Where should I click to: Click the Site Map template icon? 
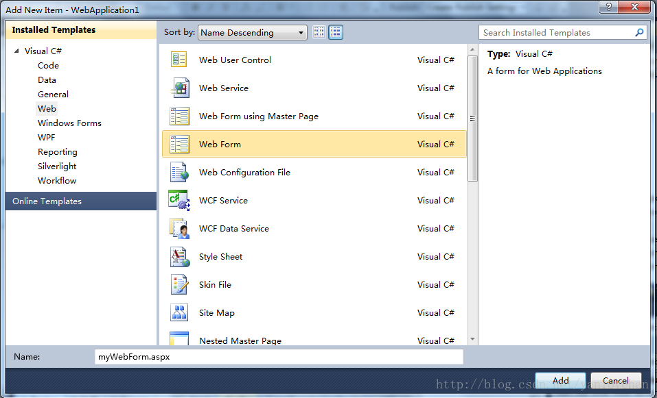point(179,312)
